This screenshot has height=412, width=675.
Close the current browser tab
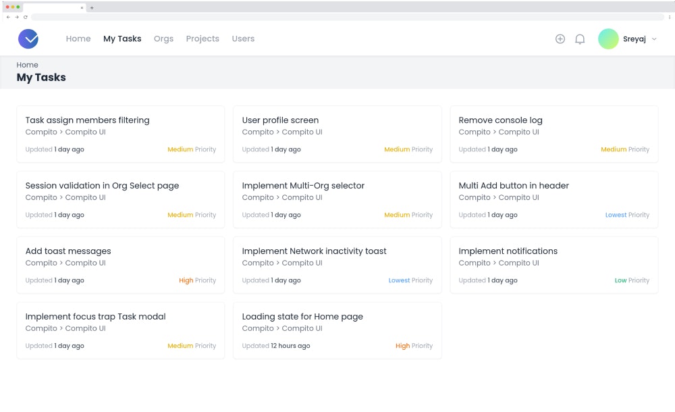[x=82, y=7]
